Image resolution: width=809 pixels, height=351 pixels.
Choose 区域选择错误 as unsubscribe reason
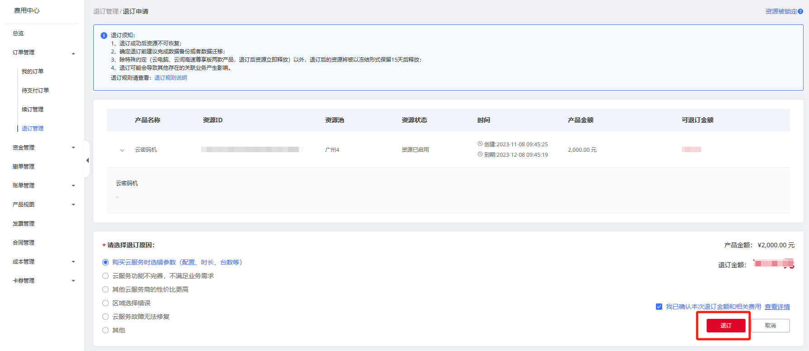point(106,303)
